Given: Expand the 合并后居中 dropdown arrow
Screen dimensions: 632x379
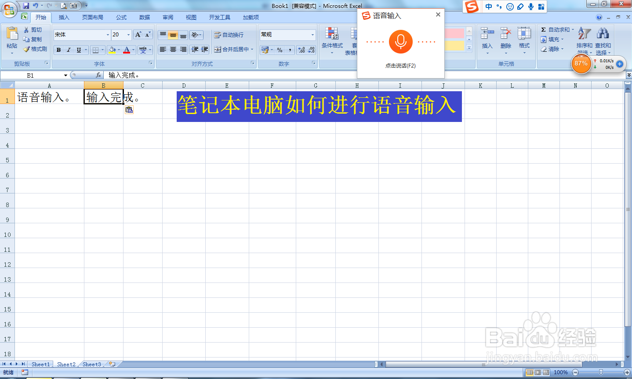Looking at the screenshot, I should (x=252, y=50).
